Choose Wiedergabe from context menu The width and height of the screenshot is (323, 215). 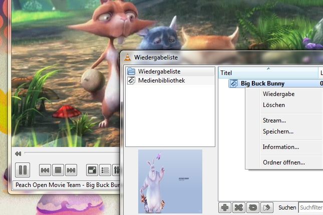tap(278, 94)
